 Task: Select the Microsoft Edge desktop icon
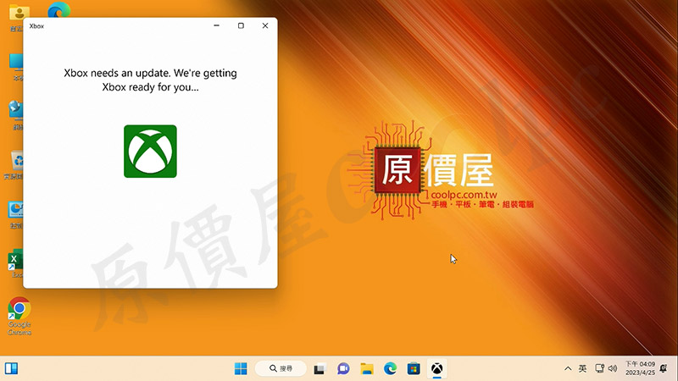(x=59, y=9)
